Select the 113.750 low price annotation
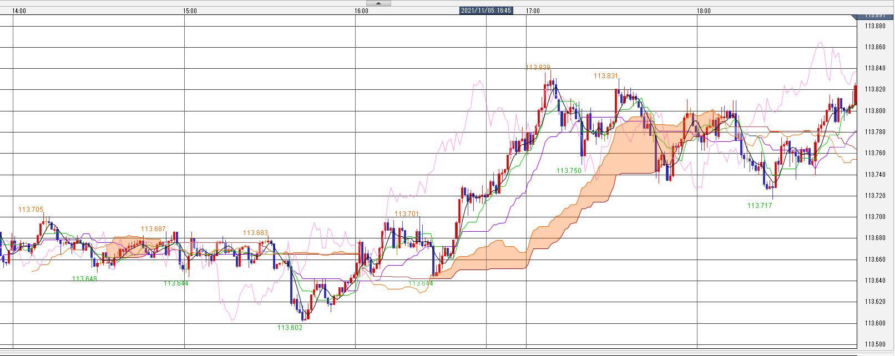Image resolution: width=895 pixels, height=356 pixels. pos(569,171)
